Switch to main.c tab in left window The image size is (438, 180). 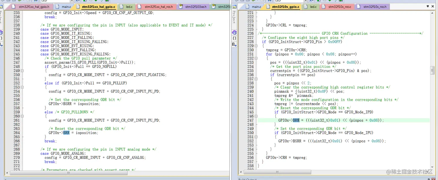pyautogui.click(x=63, y=7)
